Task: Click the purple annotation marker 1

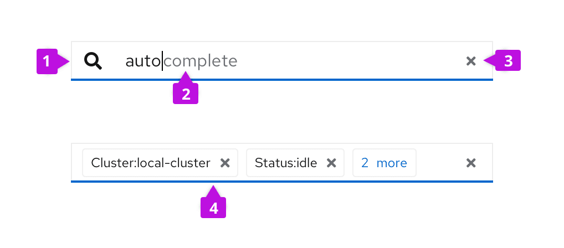Action: click(x=47, y=61)
